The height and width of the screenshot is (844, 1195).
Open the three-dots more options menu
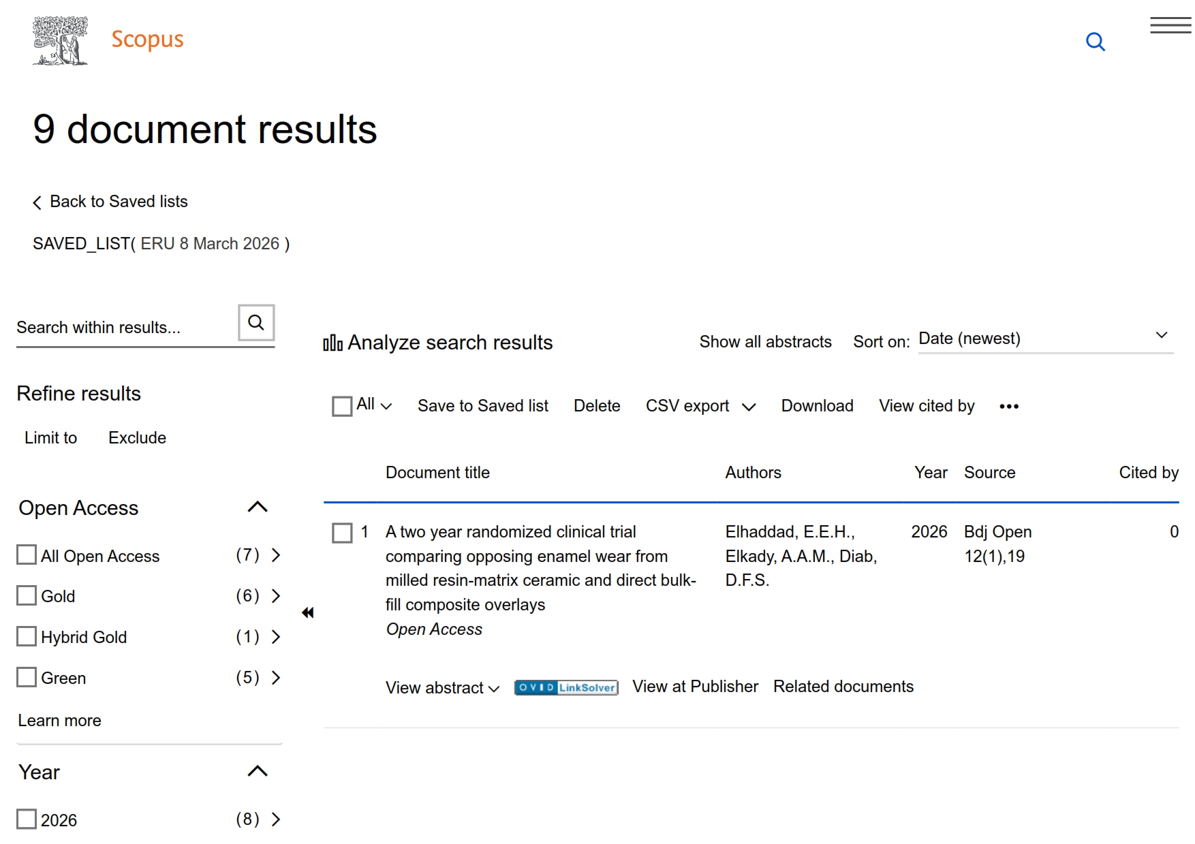(1008, 407)
